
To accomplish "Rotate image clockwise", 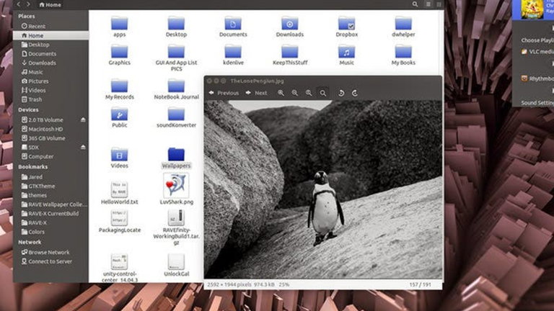I will (355, 93).
